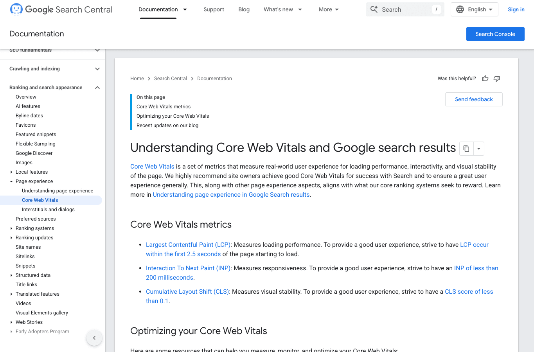Viewport: 534px width, 352px height.
Task: Click the Sign in link
Action: click(516, 9)
